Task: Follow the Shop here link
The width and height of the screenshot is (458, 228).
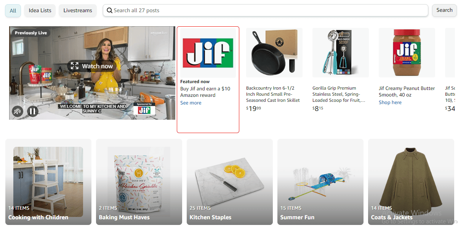Action: [390, 103]
